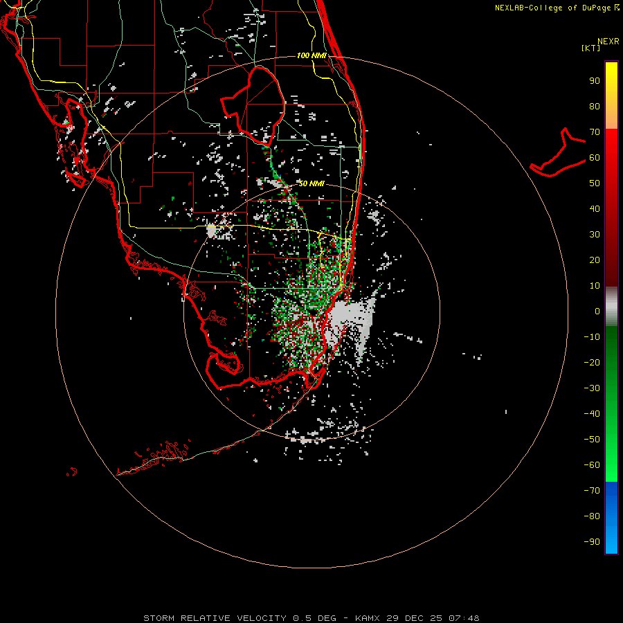623x623 pixels.
Task: Click the -10 value on color scale
Action: pos(592,337)
